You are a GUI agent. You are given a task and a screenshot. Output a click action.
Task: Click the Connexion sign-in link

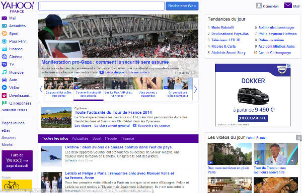[271, 7]
